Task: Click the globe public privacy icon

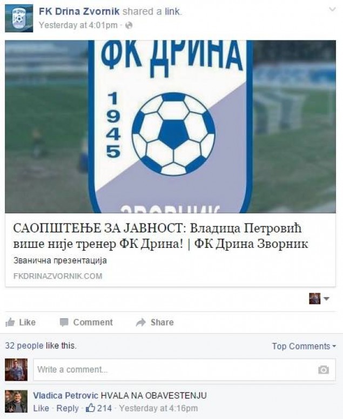Action: (x=129, y=25)
